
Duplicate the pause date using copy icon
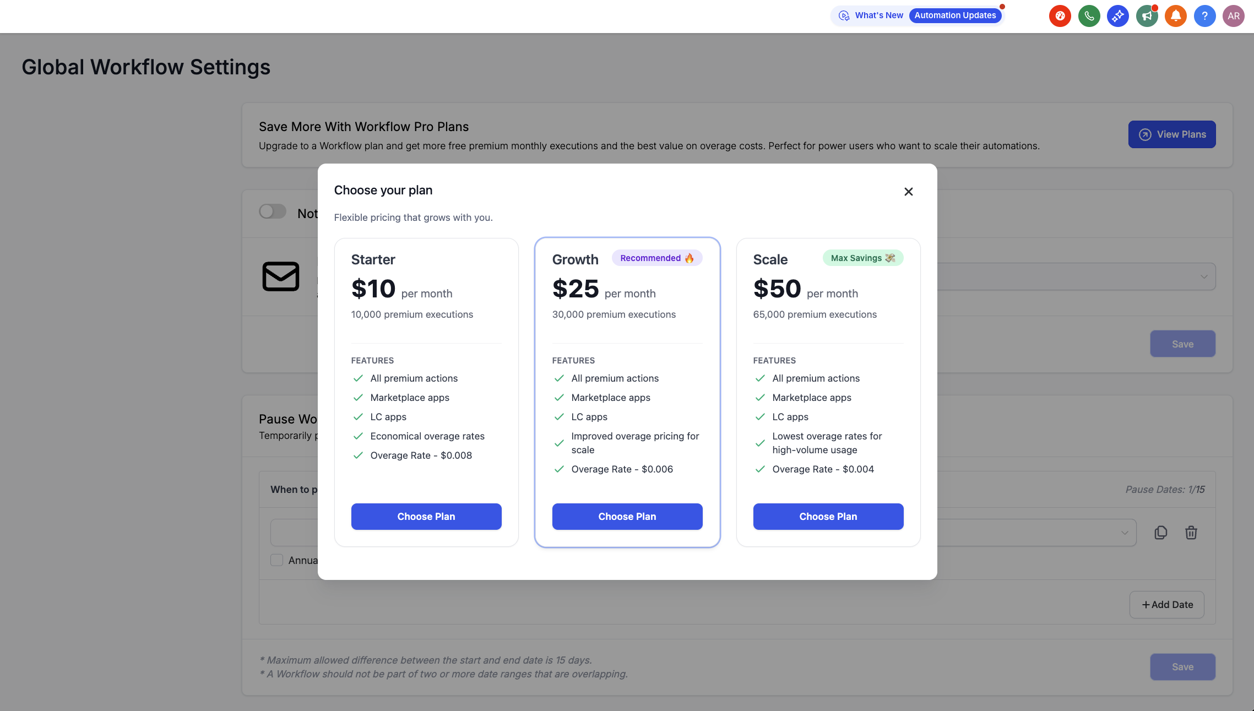point(1161,533)
